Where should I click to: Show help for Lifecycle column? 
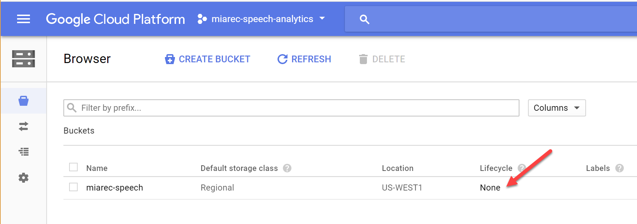(x=522, y=168)
